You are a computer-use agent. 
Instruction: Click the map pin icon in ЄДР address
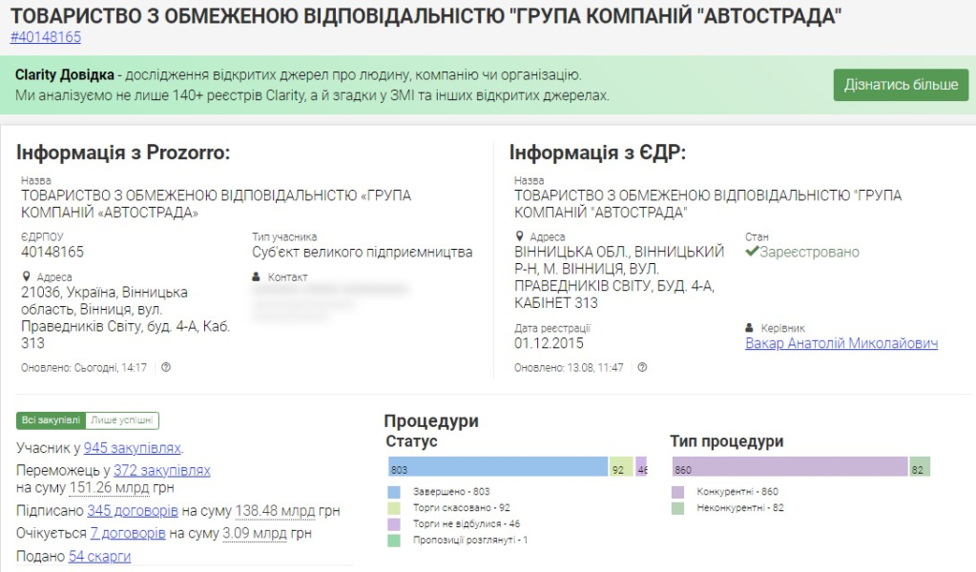tap(519, 236)
